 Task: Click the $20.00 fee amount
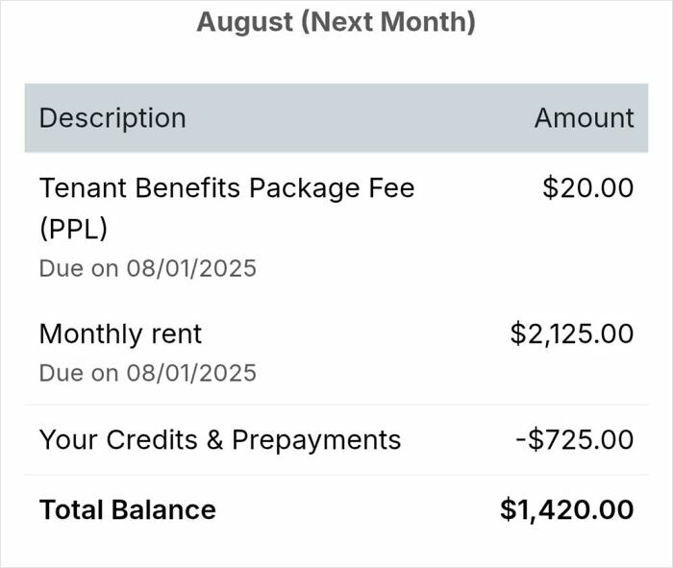click(588, 187)
